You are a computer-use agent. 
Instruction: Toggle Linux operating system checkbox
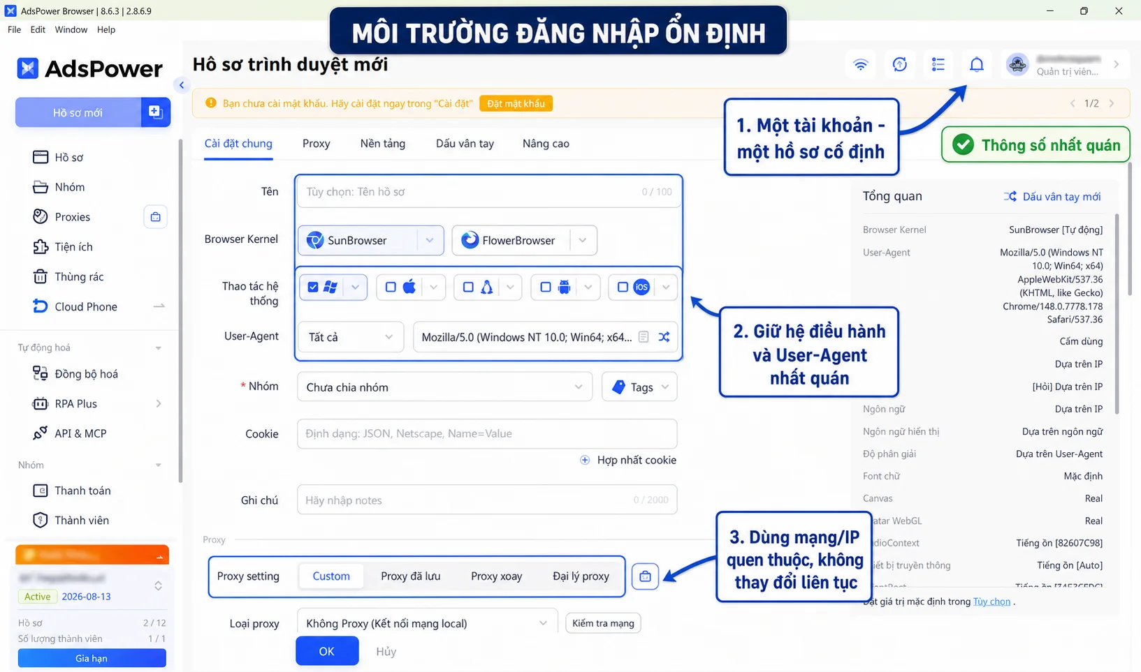click(468, 287)
